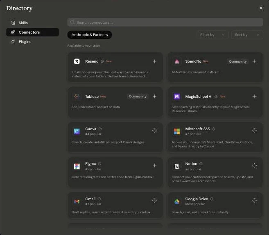Viewport: 269px width, 235px height.
Task: Click the Gmail logo icon
Action: 77,201
